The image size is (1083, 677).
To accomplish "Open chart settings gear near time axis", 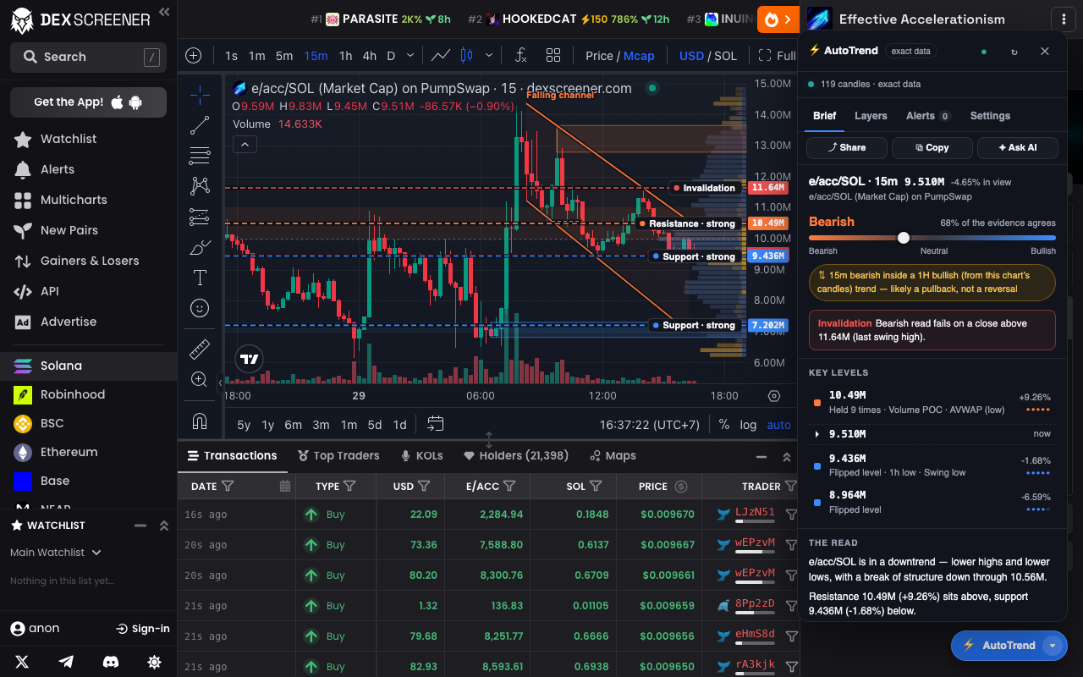I will [774, 395].
